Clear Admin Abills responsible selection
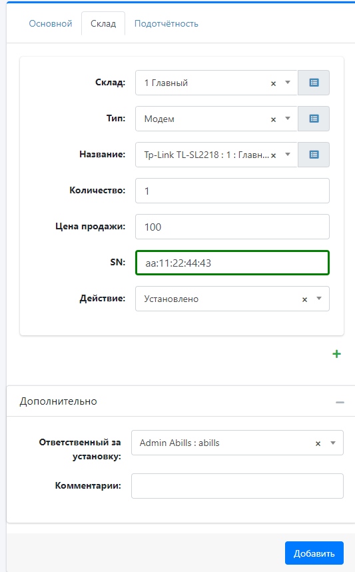355x572 pixels. pyautogui.click(x=318, y=443)
